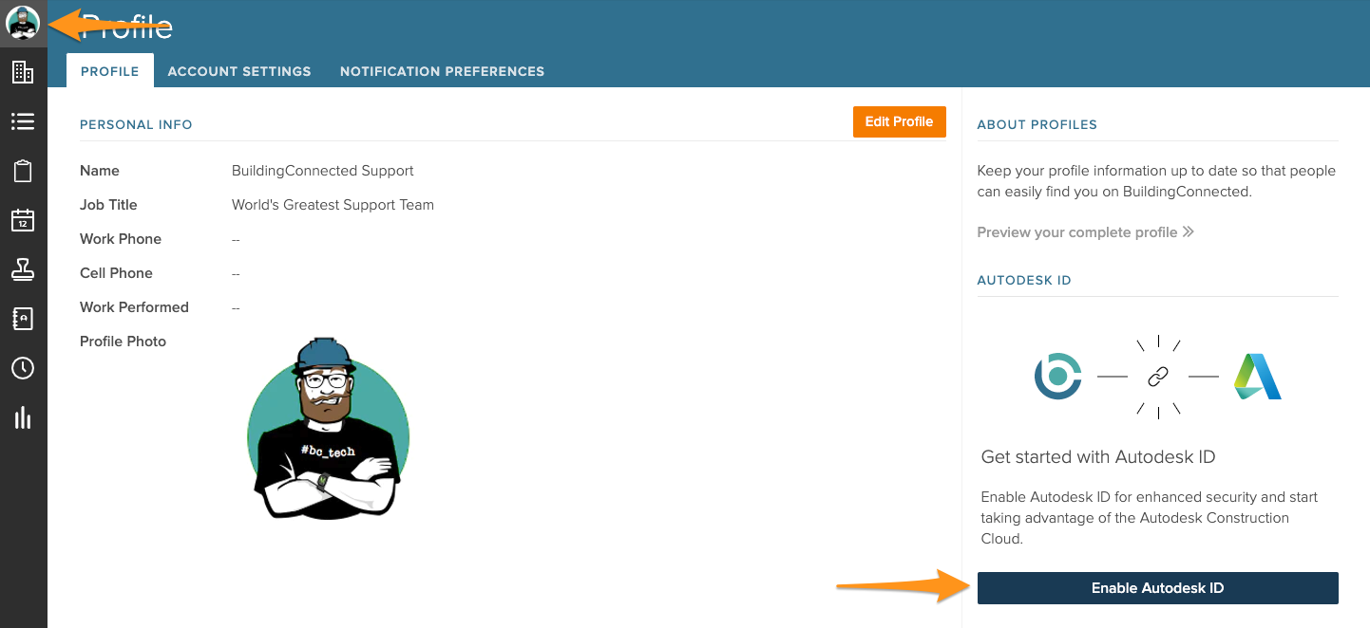Switch to the Profile tab
Screen dimensions: 1370x628
click(110, 71)
